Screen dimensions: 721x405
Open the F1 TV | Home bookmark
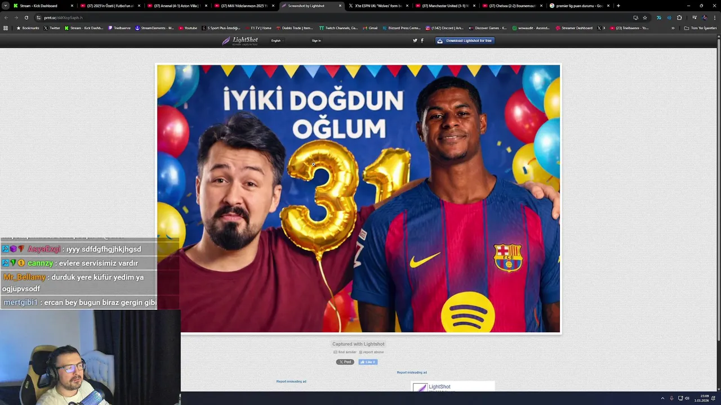(259, 28)
